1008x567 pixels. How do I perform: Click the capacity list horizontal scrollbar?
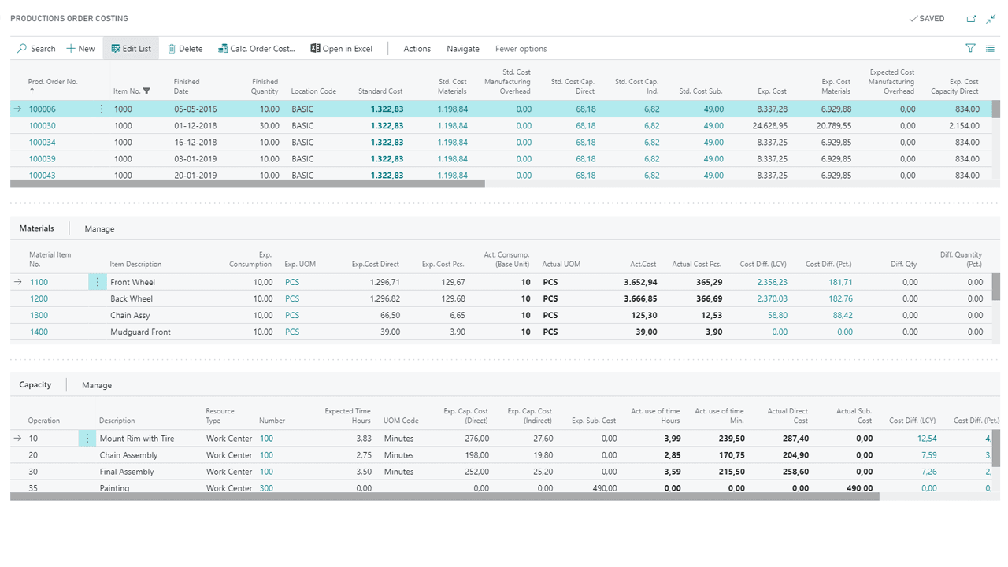445,497
